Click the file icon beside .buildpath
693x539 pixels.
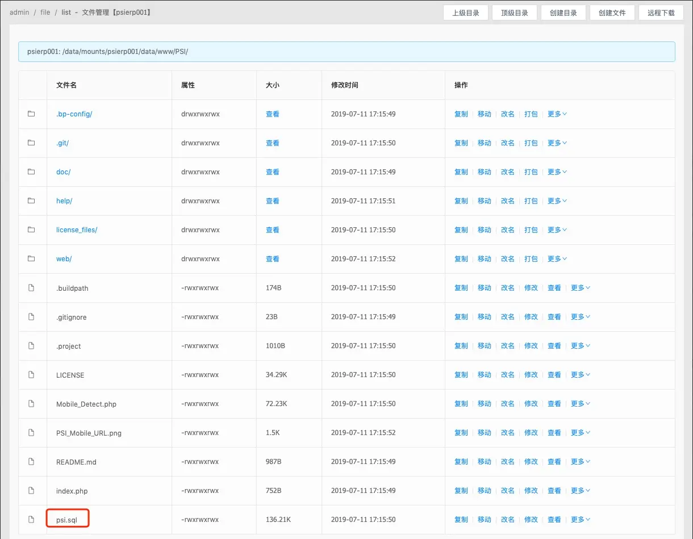point(31,288)
